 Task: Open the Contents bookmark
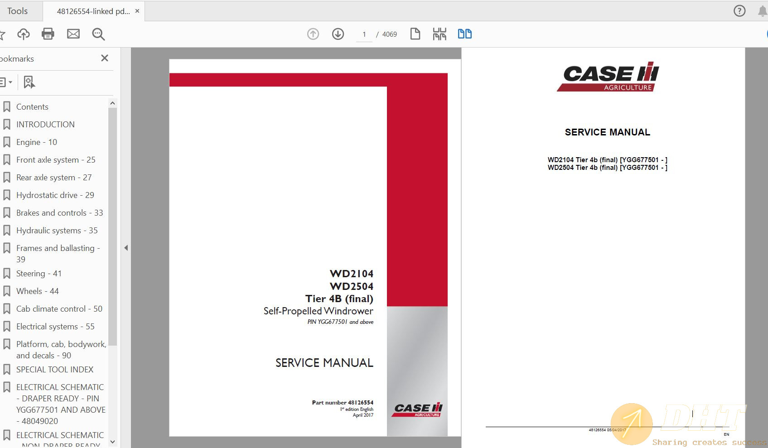coord(32,107)
